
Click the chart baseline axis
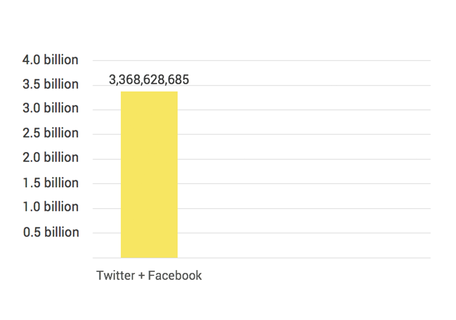pyautogui.click(x=261, y=258)
